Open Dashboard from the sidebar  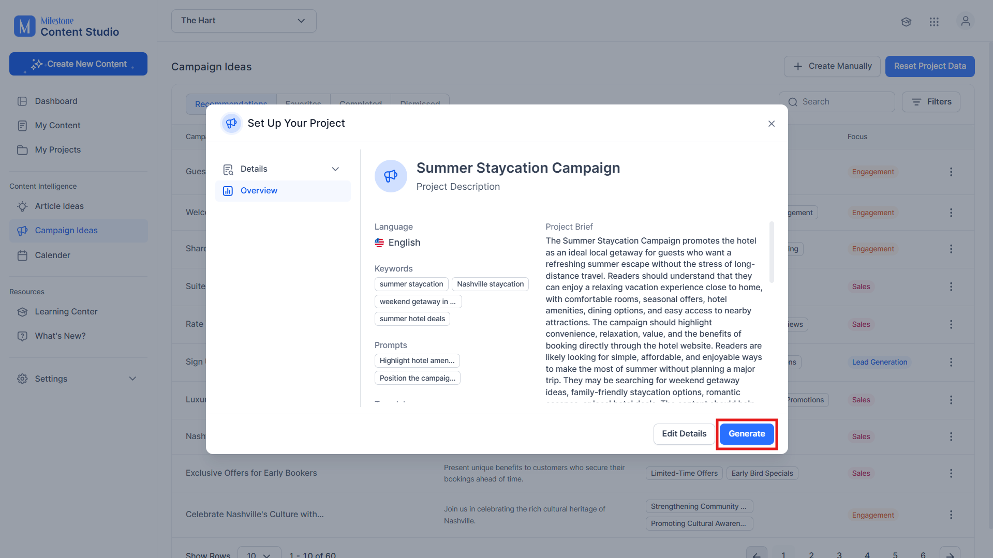pyautogui.click(x=56, y=101)
